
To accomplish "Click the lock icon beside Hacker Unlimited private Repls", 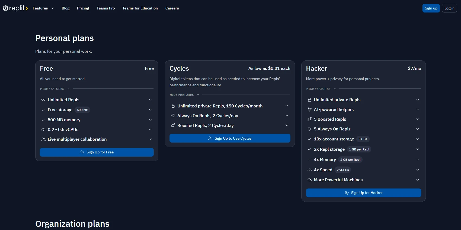I will [x=309, y=100].
